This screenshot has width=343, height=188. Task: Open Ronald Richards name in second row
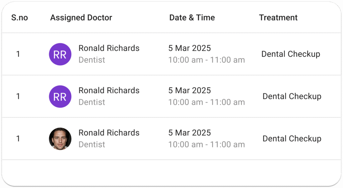[109, 90]
